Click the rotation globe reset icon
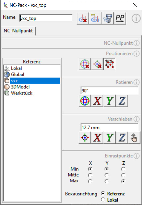 pos(85,101)
